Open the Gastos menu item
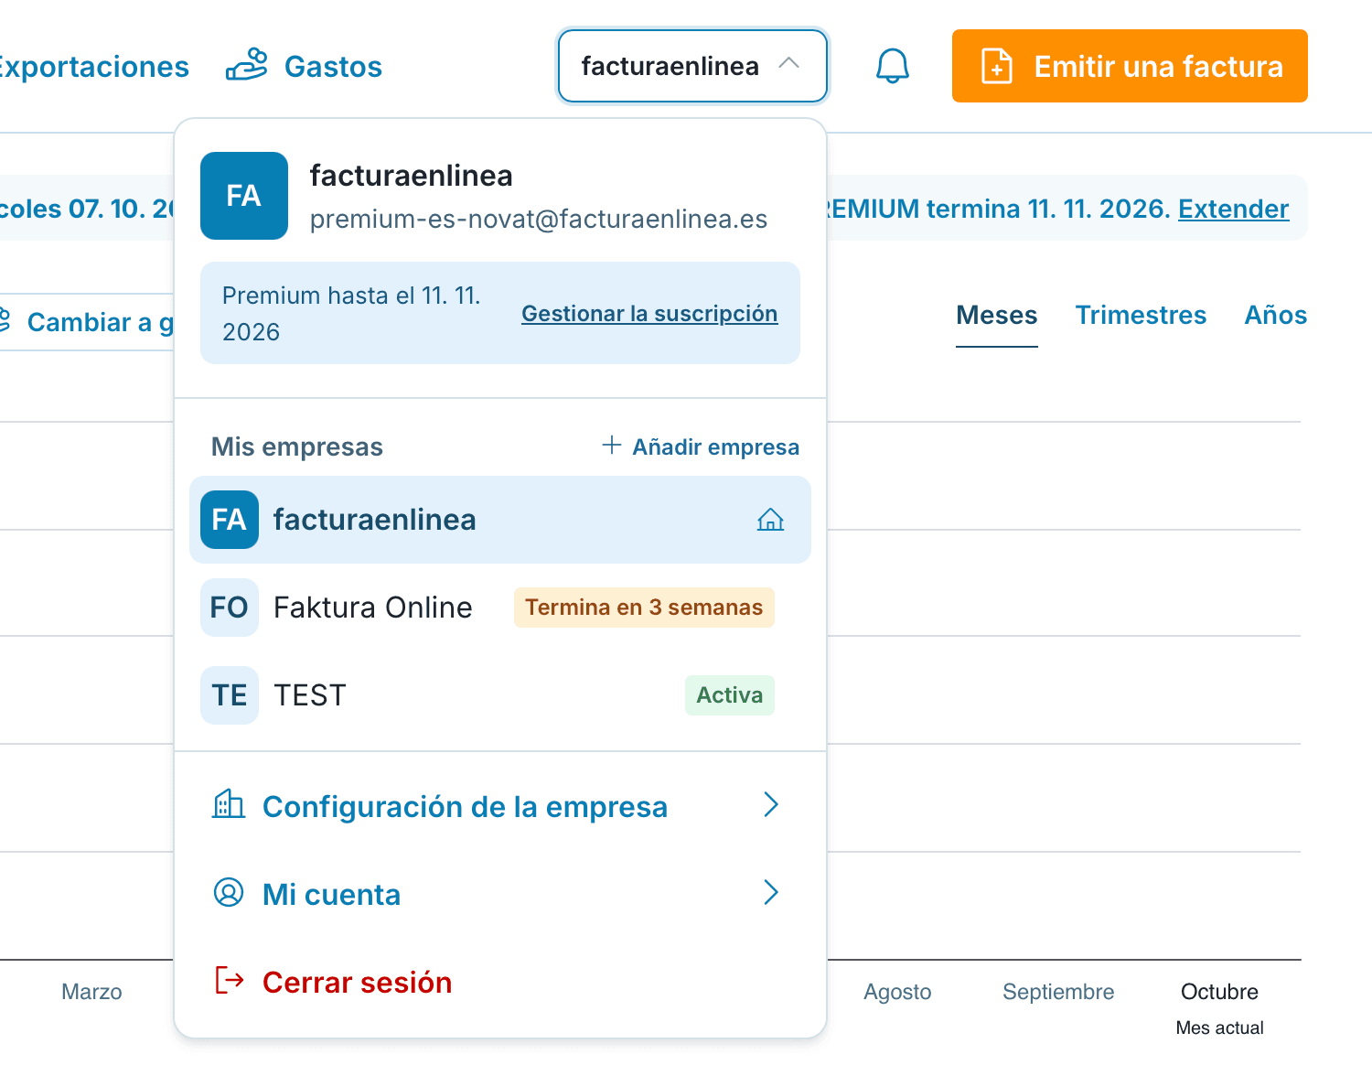1372x1065 pixels. coord(305,66)
